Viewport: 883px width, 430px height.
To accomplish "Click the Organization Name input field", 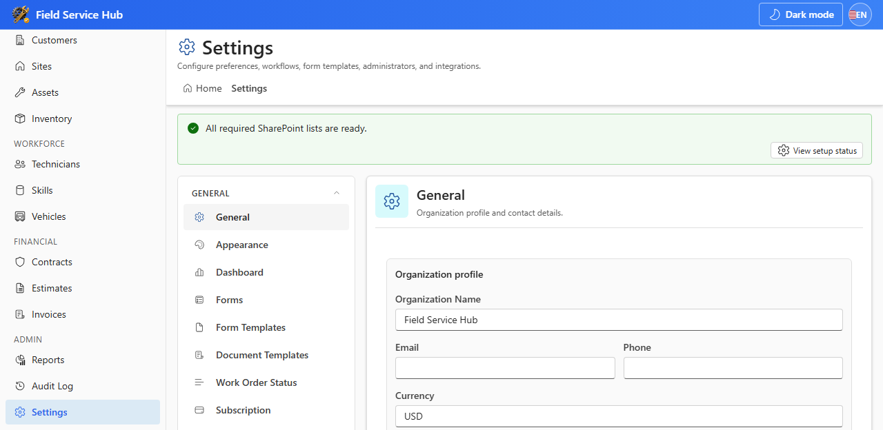I will point(619,320).
